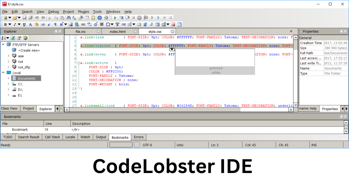Expand the aaa server node
This screenshot has height=182, width=349.
(x=8, y=56)
